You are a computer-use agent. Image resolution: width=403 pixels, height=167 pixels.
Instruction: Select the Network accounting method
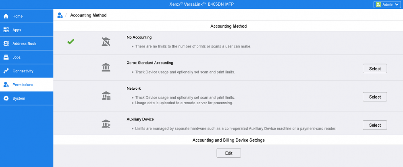click(x=375, y=97)
